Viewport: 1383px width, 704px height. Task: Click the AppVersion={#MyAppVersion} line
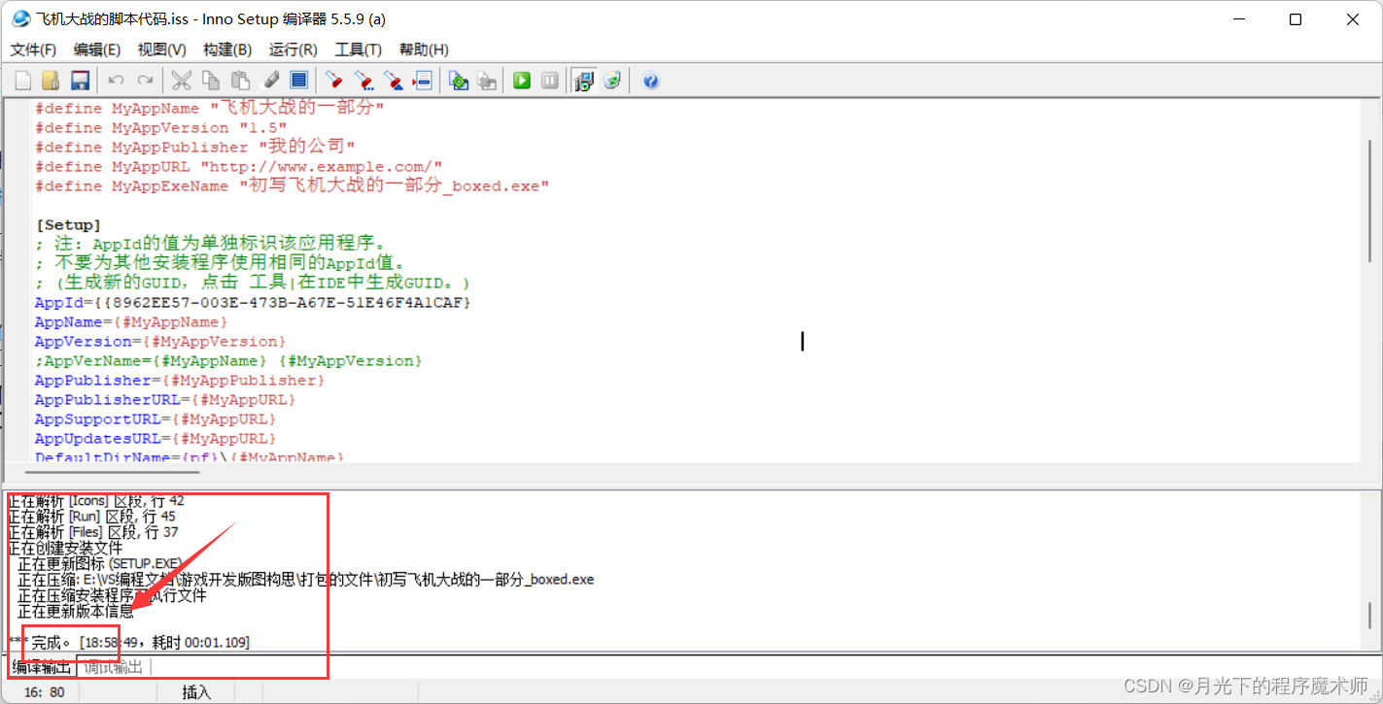160,341
